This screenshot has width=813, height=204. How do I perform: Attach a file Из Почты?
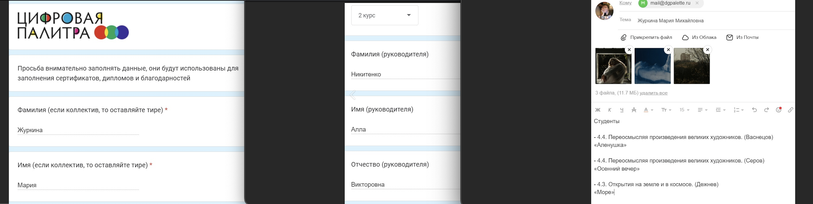pos(743,38)
